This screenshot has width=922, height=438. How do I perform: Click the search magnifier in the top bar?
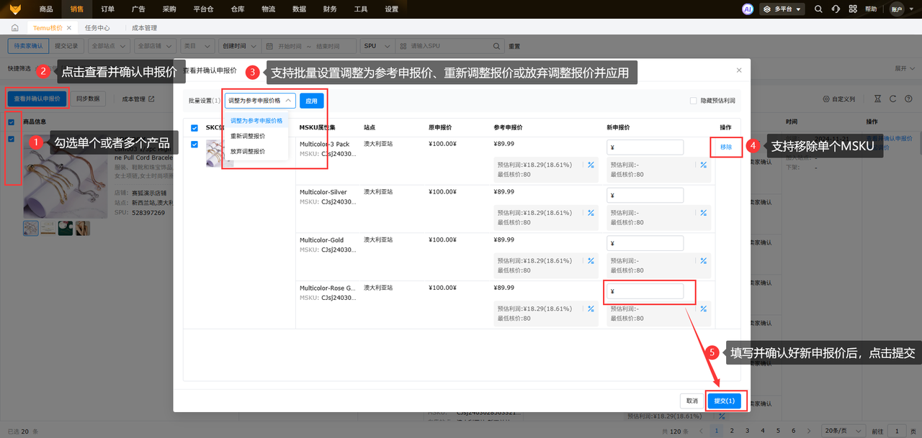818,9
